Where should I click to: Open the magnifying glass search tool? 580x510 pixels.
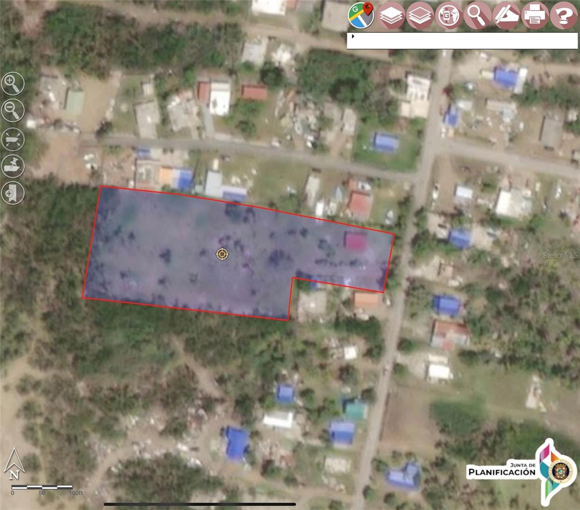point(477,16)
